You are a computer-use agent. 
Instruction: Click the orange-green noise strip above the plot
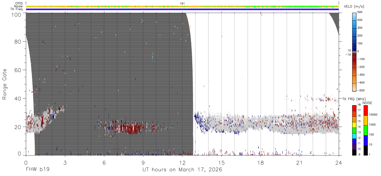[182, 6]
